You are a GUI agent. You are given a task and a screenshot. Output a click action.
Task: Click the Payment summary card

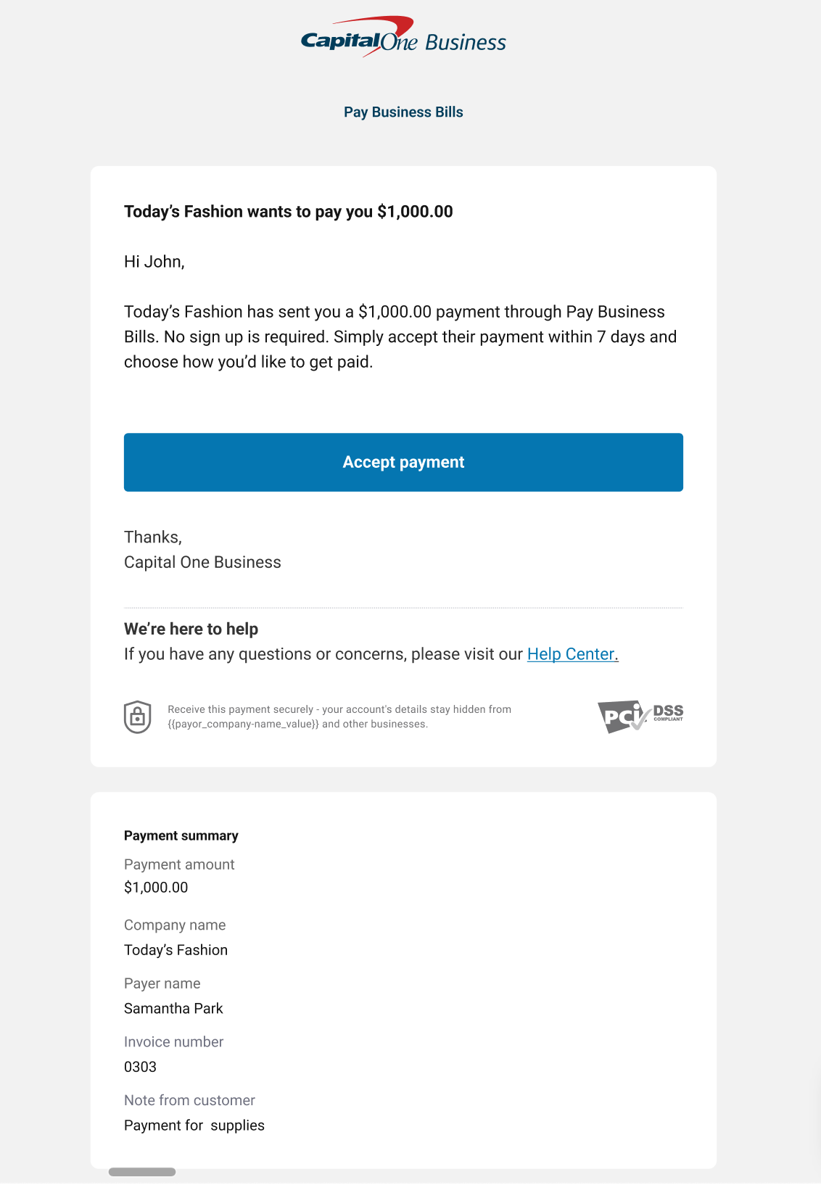(x=403, y=979)
